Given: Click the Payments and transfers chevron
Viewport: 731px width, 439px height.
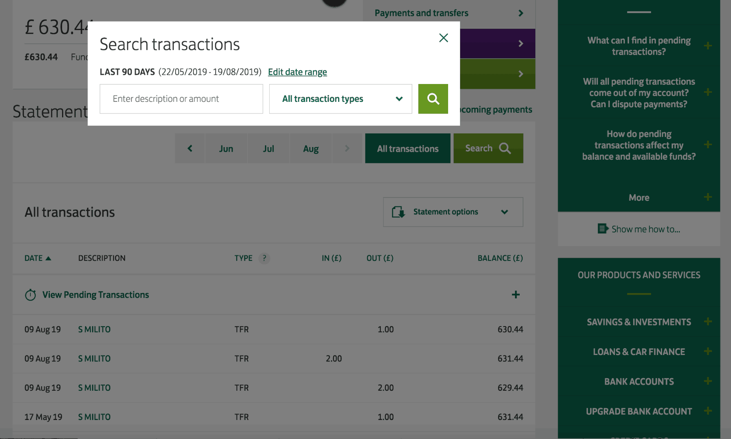Looking at the screenshot, I should pyautogui.click(x=520, y=13).
